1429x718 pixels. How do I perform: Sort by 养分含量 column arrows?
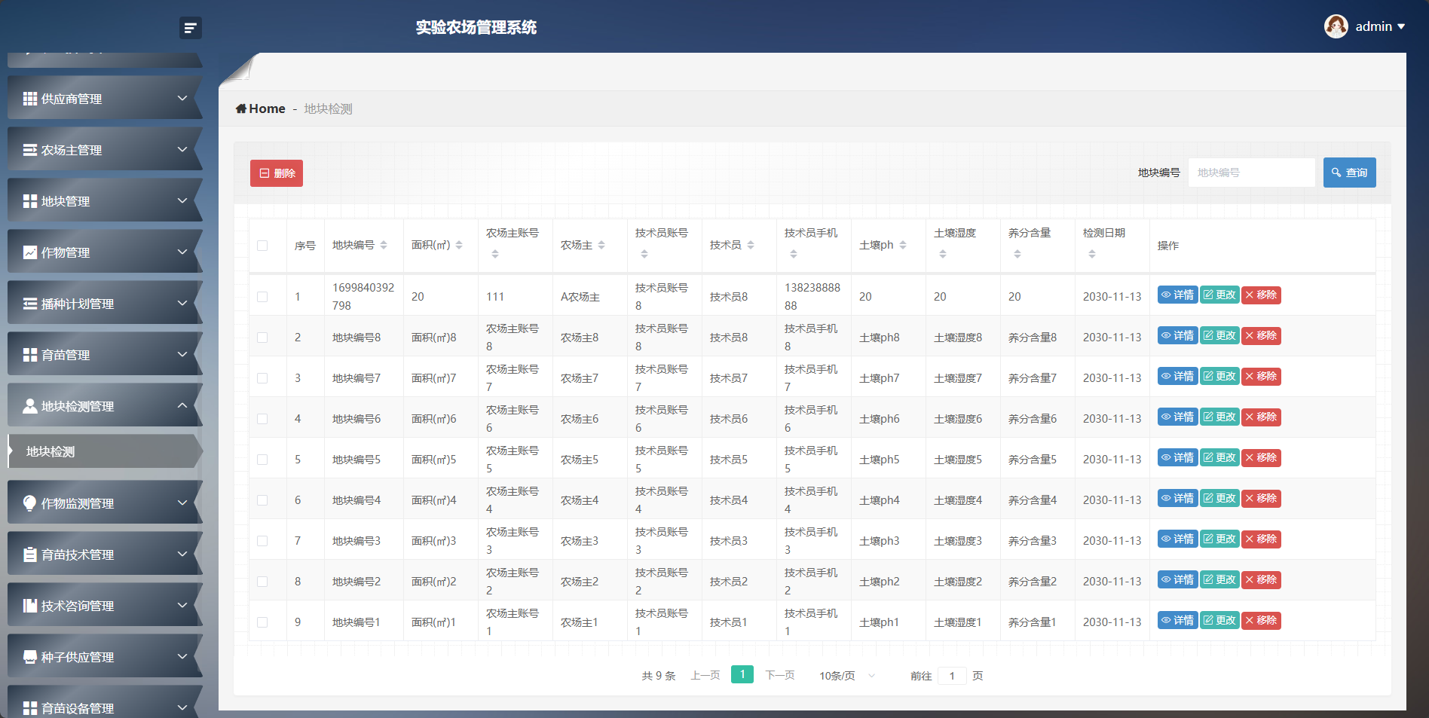tap(1017, 254)
